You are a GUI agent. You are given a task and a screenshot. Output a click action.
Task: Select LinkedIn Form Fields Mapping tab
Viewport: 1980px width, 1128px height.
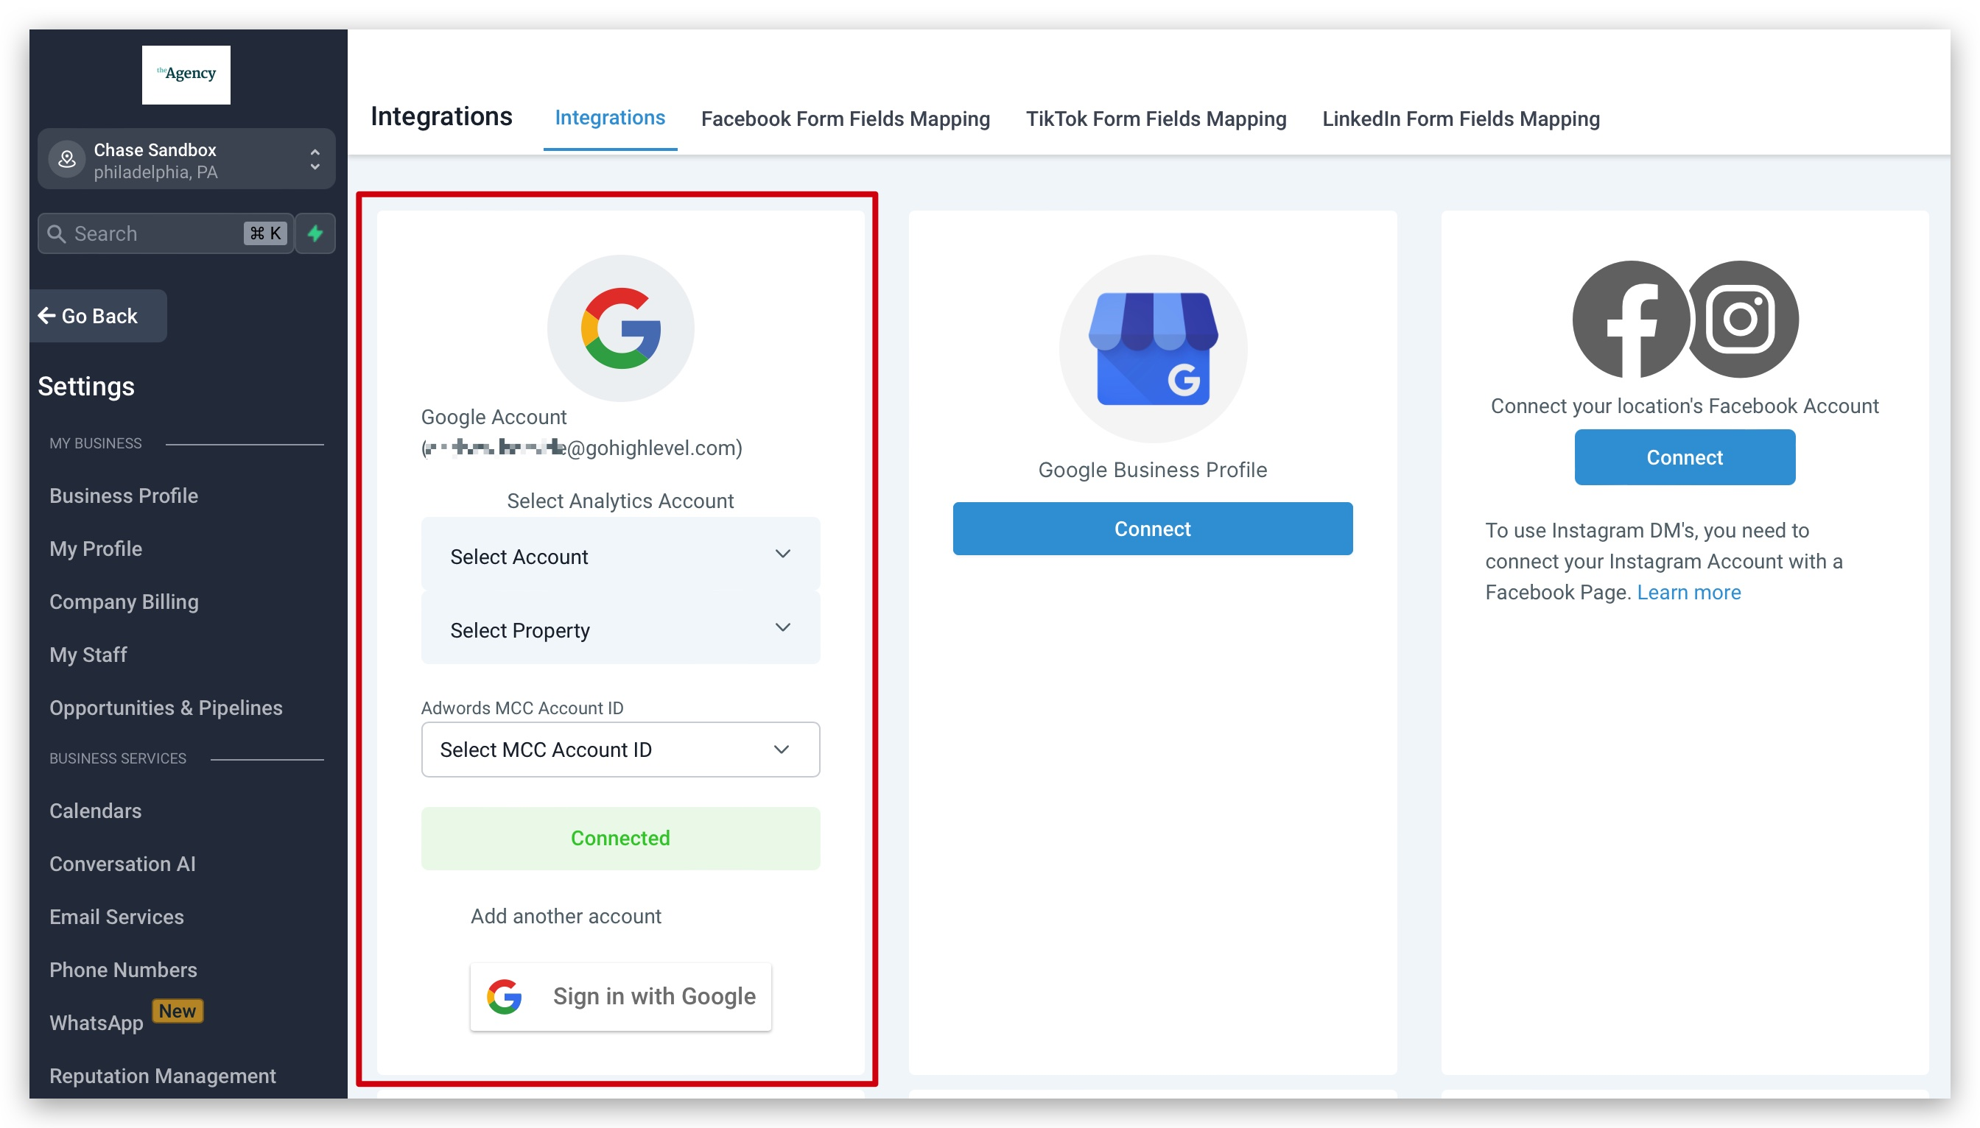pyautogui.click(x=1460, y=119)
